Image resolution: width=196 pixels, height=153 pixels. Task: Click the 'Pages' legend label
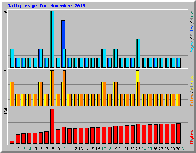[191, 47]
